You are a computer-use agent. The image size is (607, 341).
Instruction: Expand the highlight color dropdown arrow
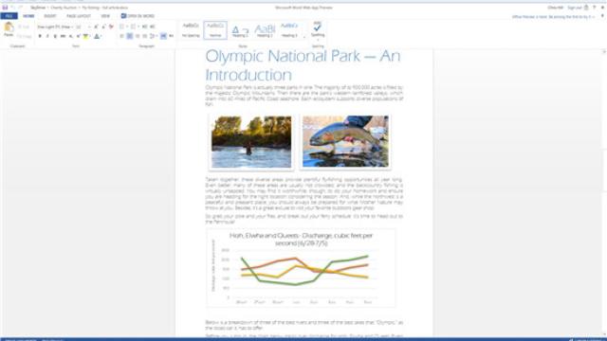tap(90, 36)
